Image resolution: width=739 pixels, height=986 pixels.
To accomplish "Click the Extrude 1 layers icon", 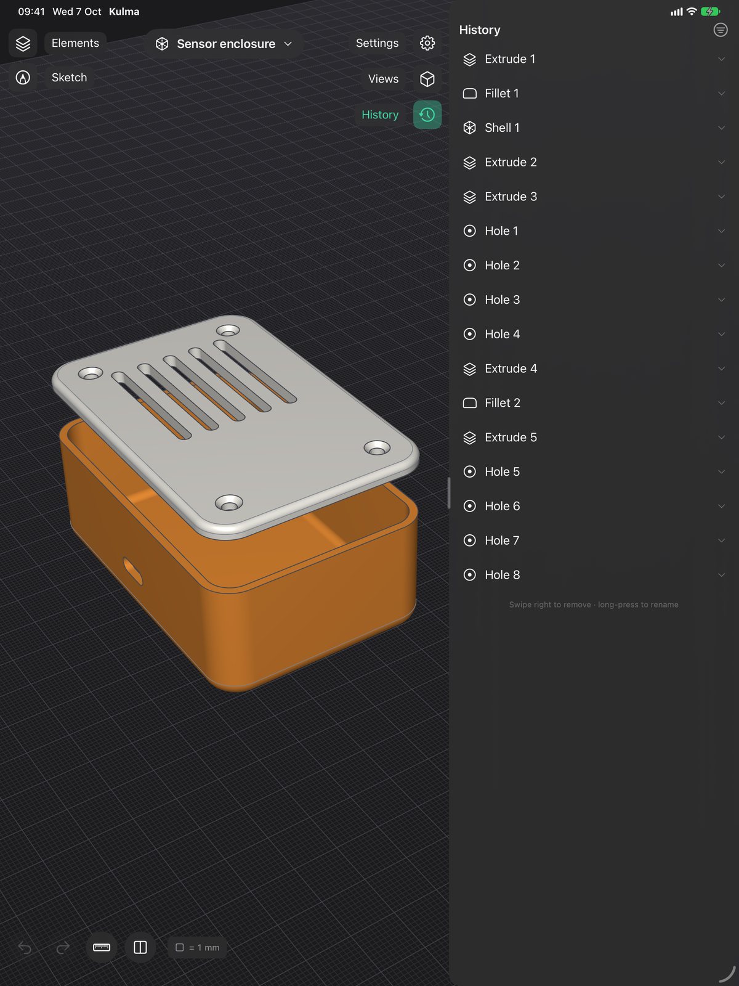I will point(470,59).
